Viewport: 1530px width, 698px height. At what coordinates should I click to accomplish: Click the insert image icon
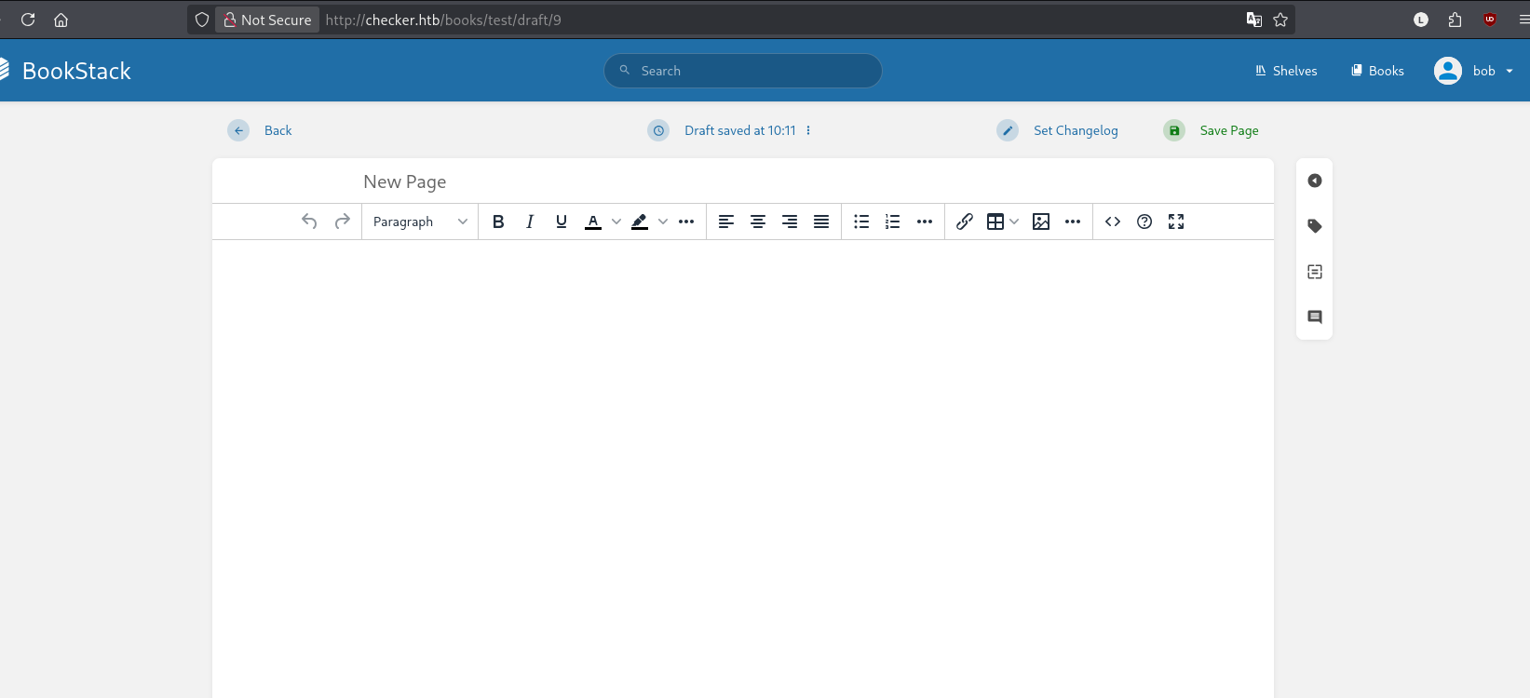(1041, 221)
